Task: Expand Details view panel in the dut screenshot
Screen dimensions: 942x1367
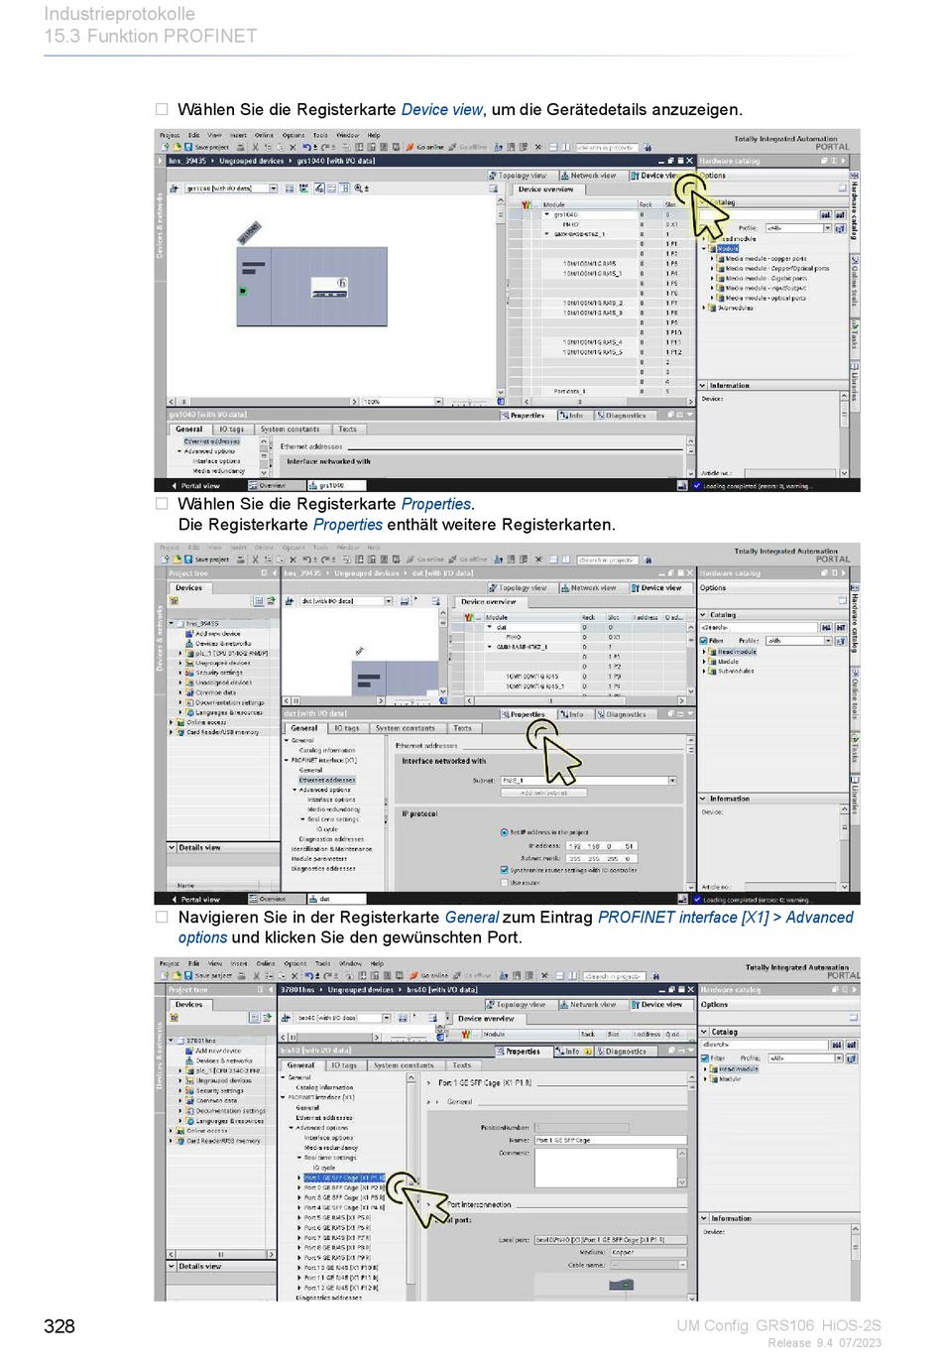Action: pyautogui.click(x=172, y=848)
